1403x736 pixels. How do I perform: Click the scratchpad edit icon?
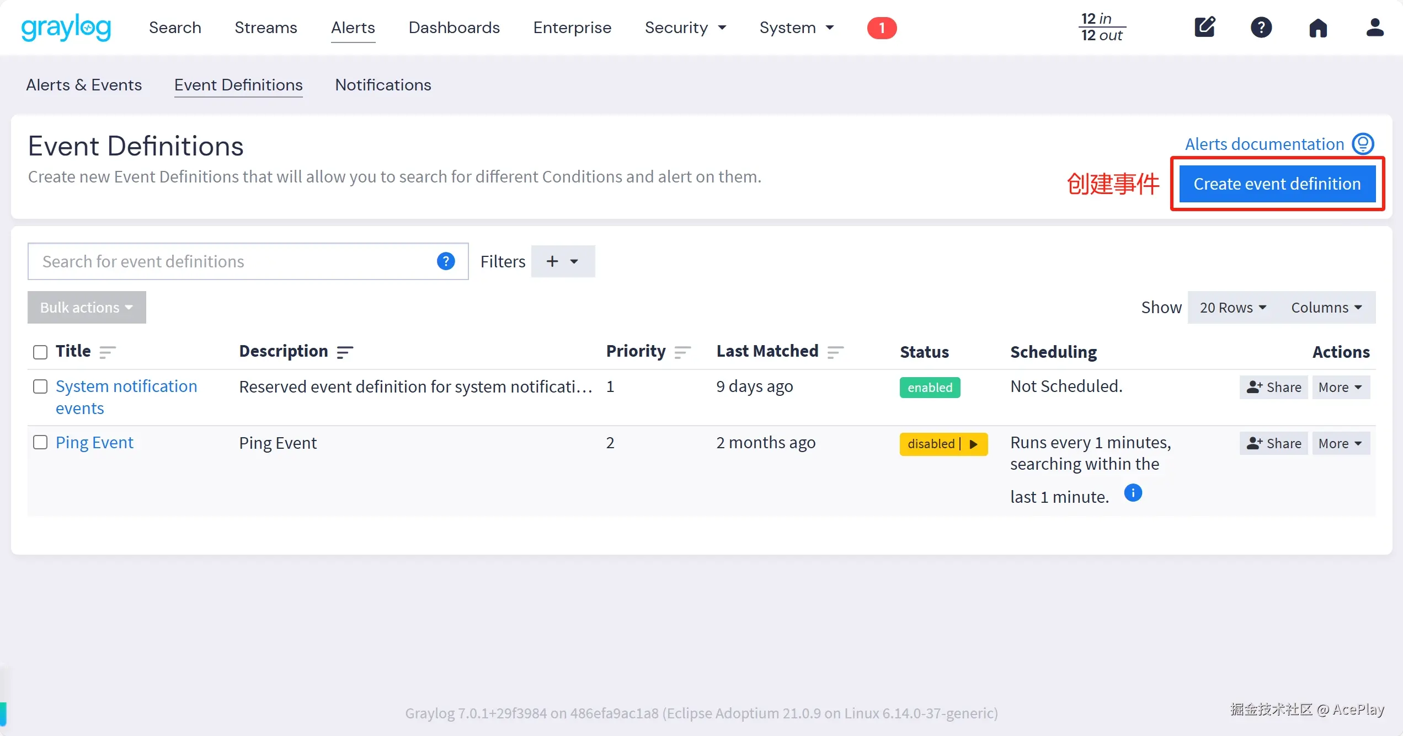click(x=1204, y=27)
